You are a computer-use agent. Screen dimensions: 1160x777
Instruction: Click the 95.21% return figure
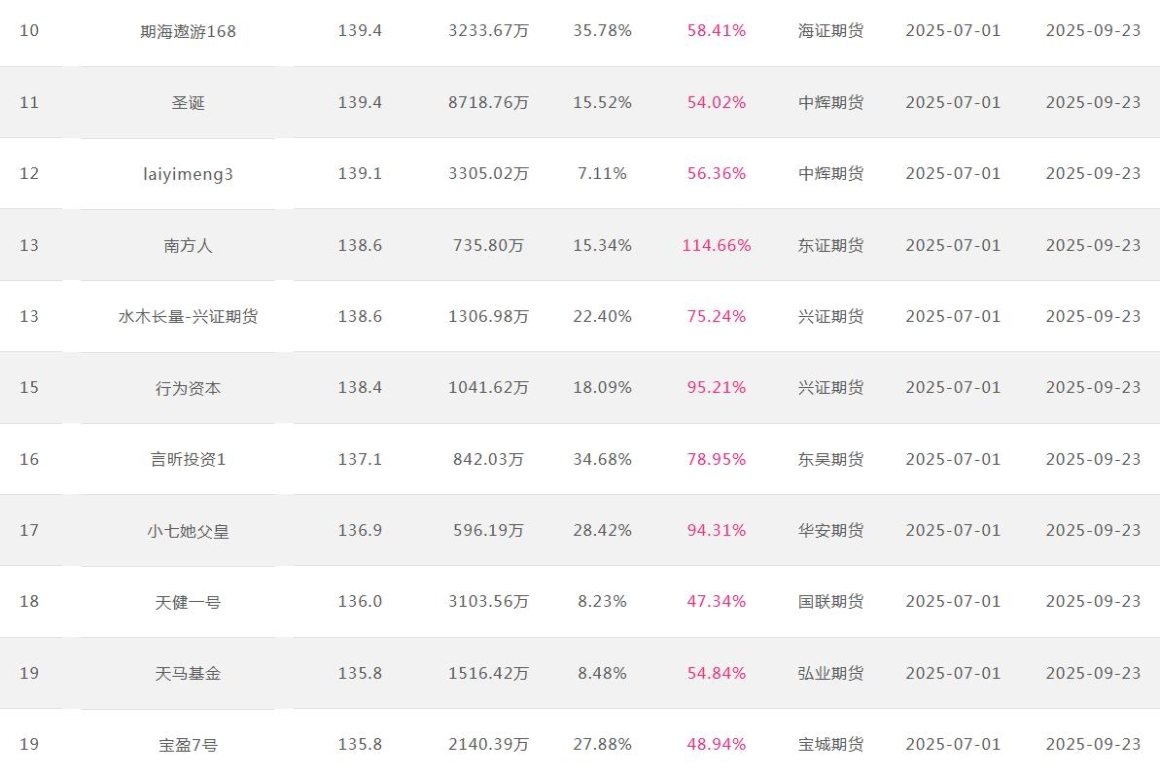(x=716, y=387)
